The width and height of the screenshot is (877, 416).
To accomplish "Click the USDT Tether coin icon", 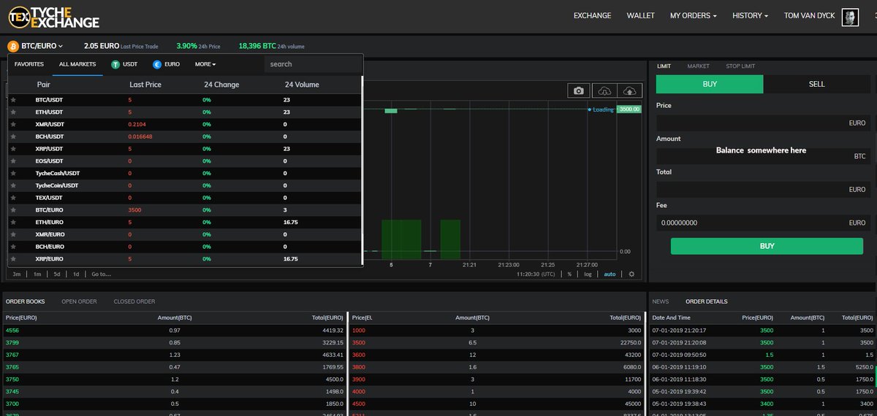I will (115, 64).
